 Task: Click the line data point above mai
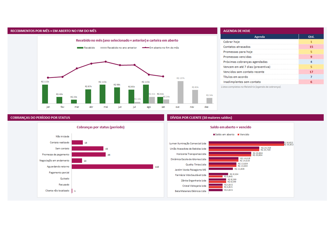click(106, 62)
